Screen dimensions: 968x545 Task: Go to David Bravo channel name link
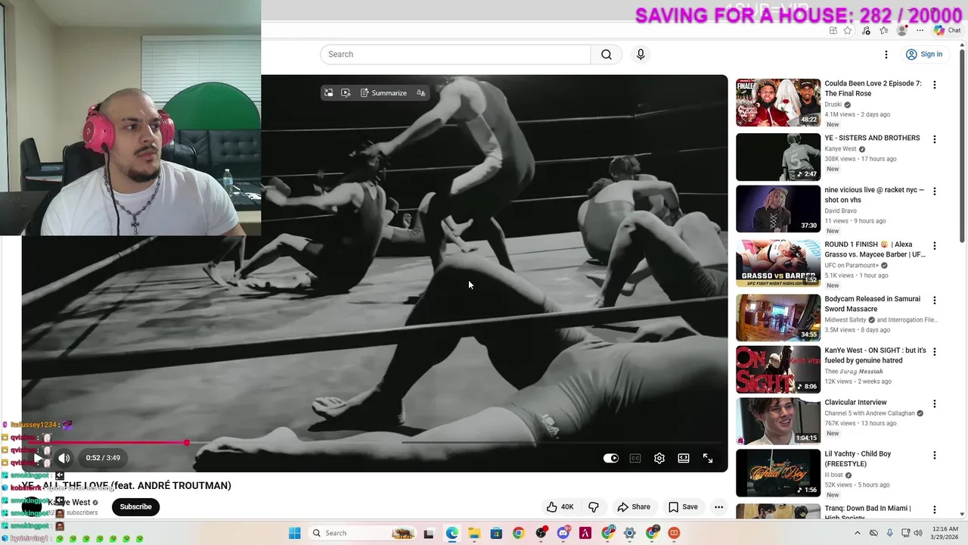(842, 210)
